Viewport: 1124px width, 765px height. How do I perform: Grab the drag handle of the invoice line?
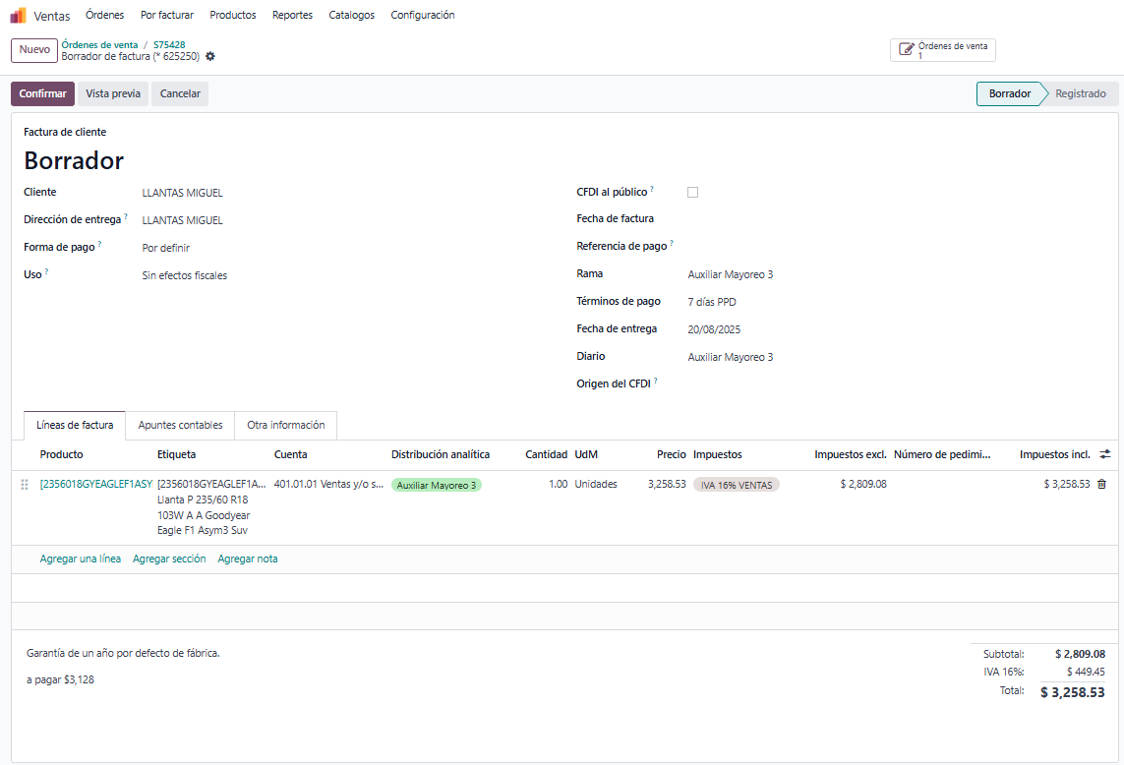(25, 485)
